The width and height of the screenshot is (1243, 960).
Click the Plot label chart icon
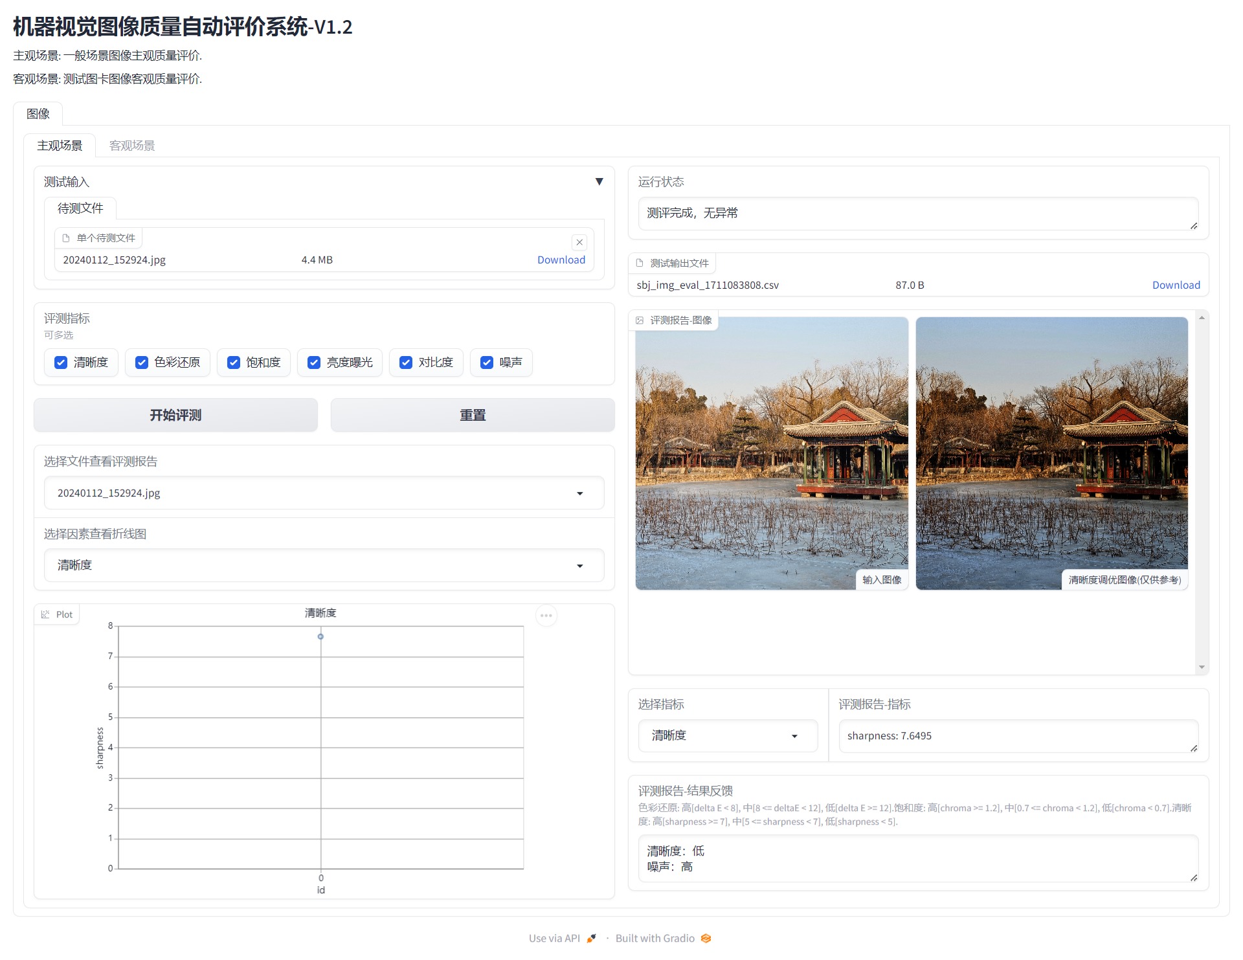pos(45,614)
